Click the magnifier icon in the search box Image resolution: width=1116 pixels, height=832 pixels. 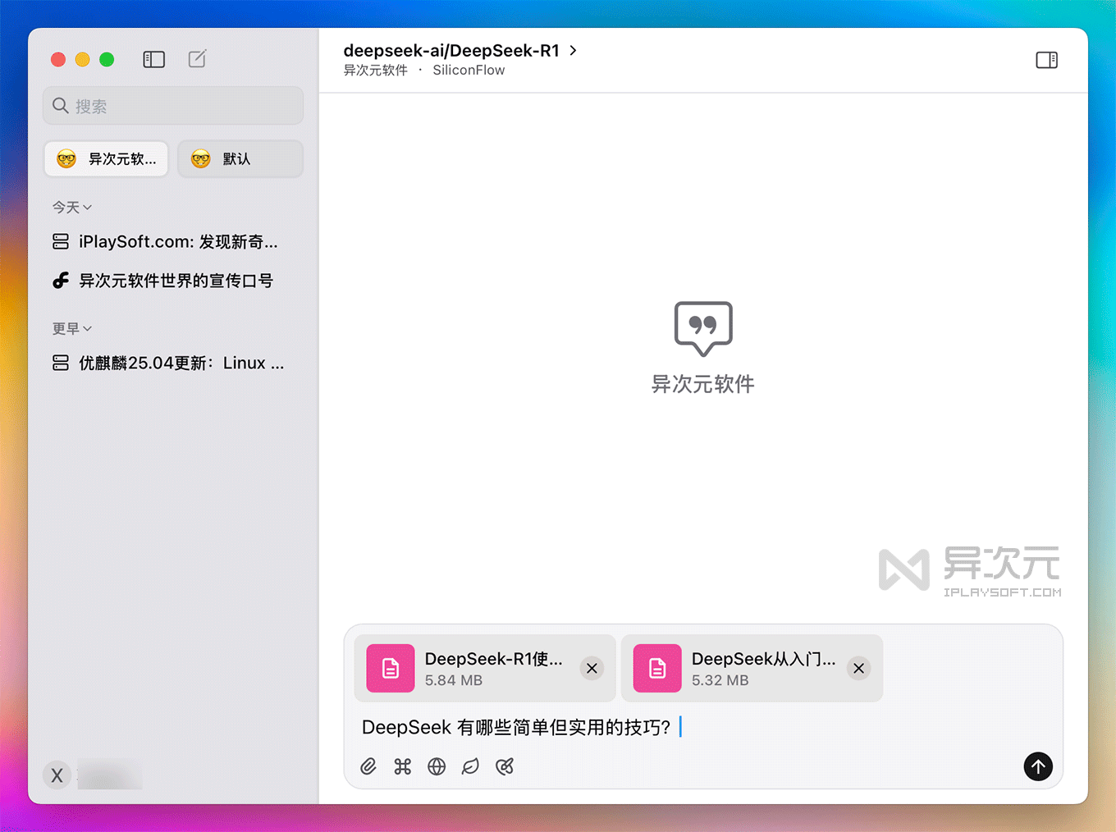[61, 105]
